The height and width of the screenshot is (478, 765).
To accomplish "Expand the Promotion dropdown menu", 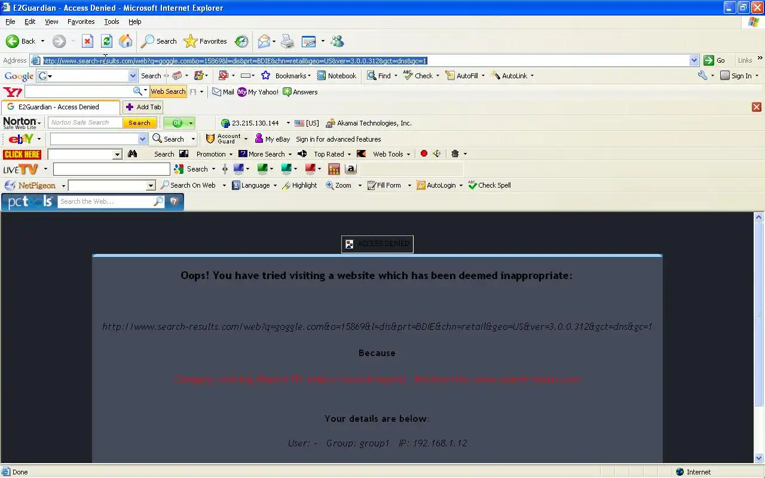I will [x=231, y=154].
